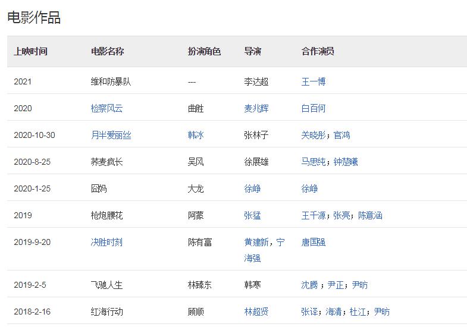The height and width of the screenshot is (327, 467).
Task: Open co-star link 唐国强
Action: [x=314, y=242]
